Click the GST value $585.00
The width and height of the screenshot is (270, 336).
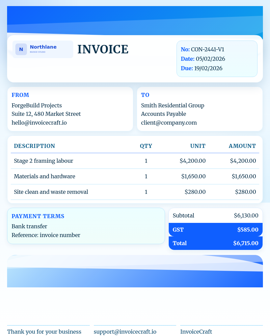[x=248, y=230]
